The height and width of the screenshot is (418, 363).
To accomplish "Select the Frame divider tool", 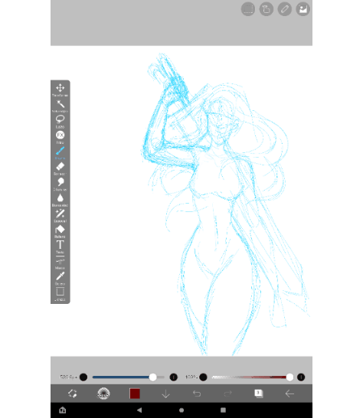I will click(60, 263).
